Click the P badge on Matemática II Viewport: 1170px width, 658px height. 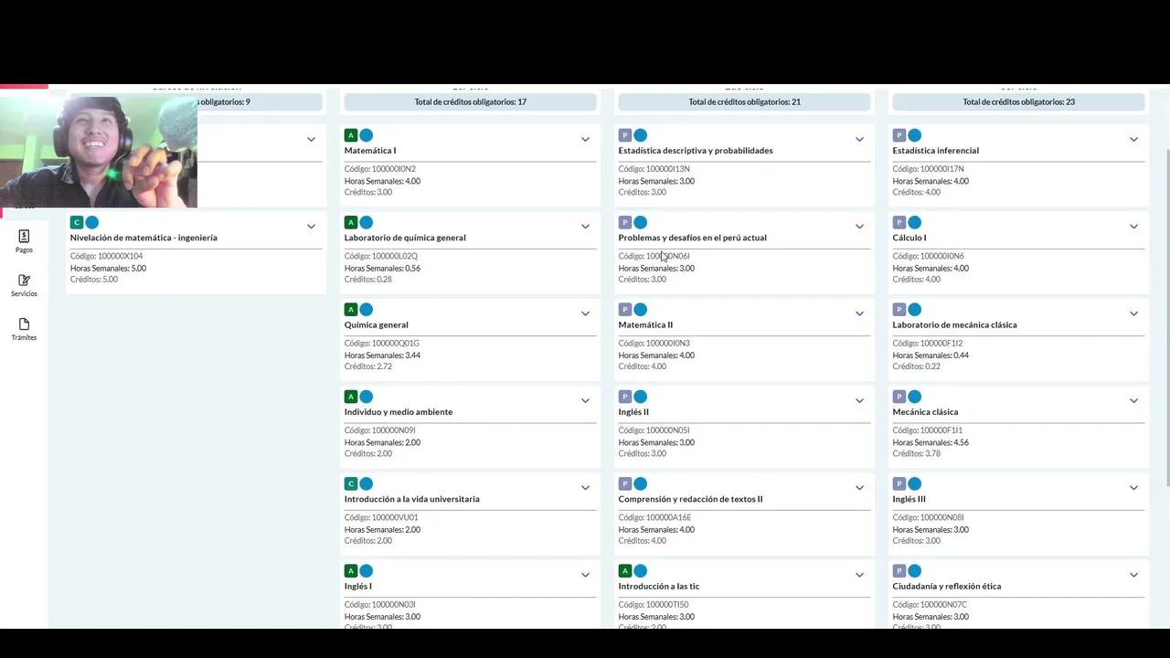[x=625, y=310]
